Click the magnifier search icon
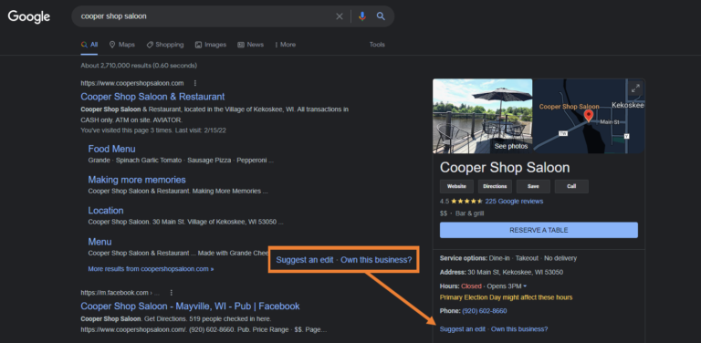Viewport: 701px width, 343px height. tap(381, 16)
